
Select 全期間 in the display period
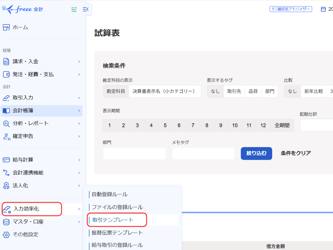282,125
